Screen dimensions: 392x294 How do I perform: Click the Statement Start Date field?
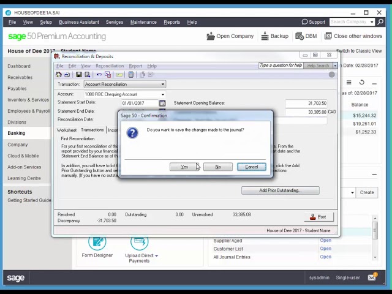140,103
